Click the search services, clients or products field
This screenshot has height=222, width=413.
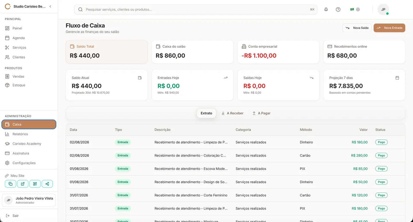tap(196, 9)
